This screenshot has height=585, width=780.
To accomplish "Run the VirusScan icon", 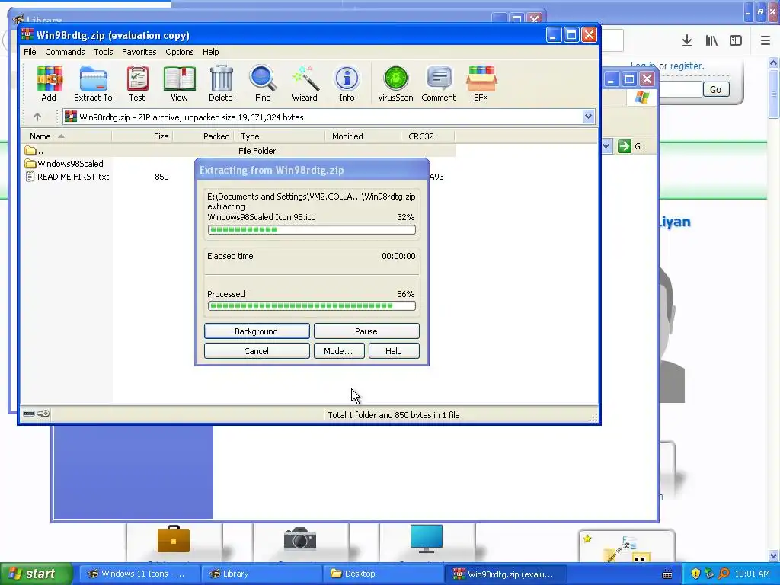I will (395, 84).
